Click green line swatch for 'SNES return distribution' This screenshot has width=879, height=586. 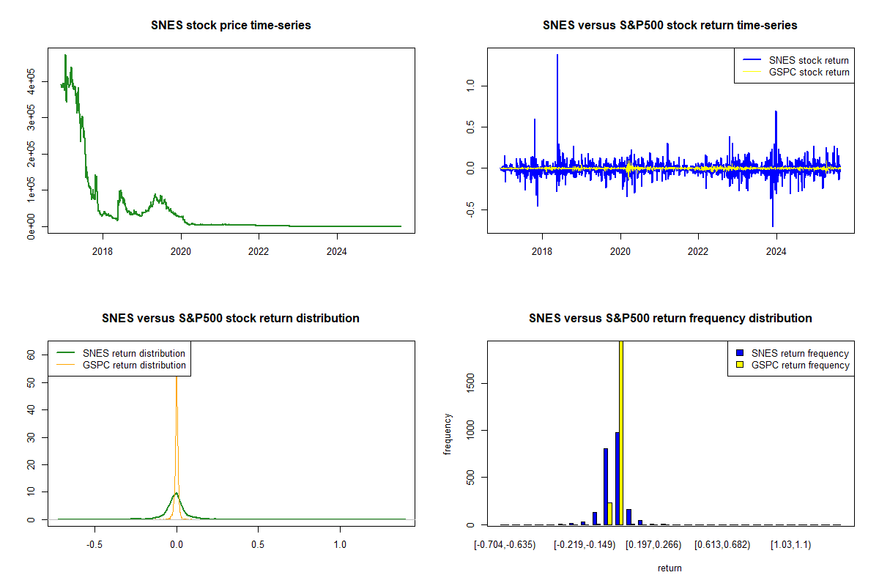(66, 353)
